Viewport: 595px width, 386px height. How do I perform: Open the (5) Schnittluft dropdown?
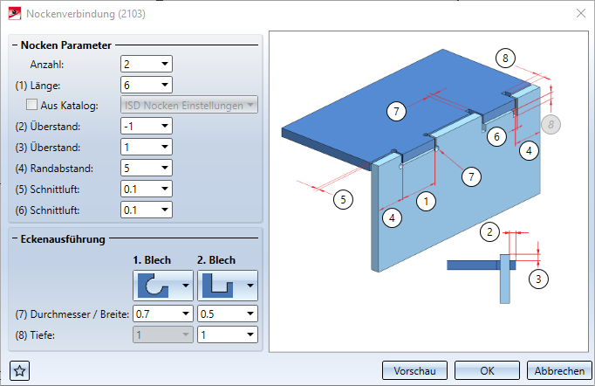(x=165, y=189)
